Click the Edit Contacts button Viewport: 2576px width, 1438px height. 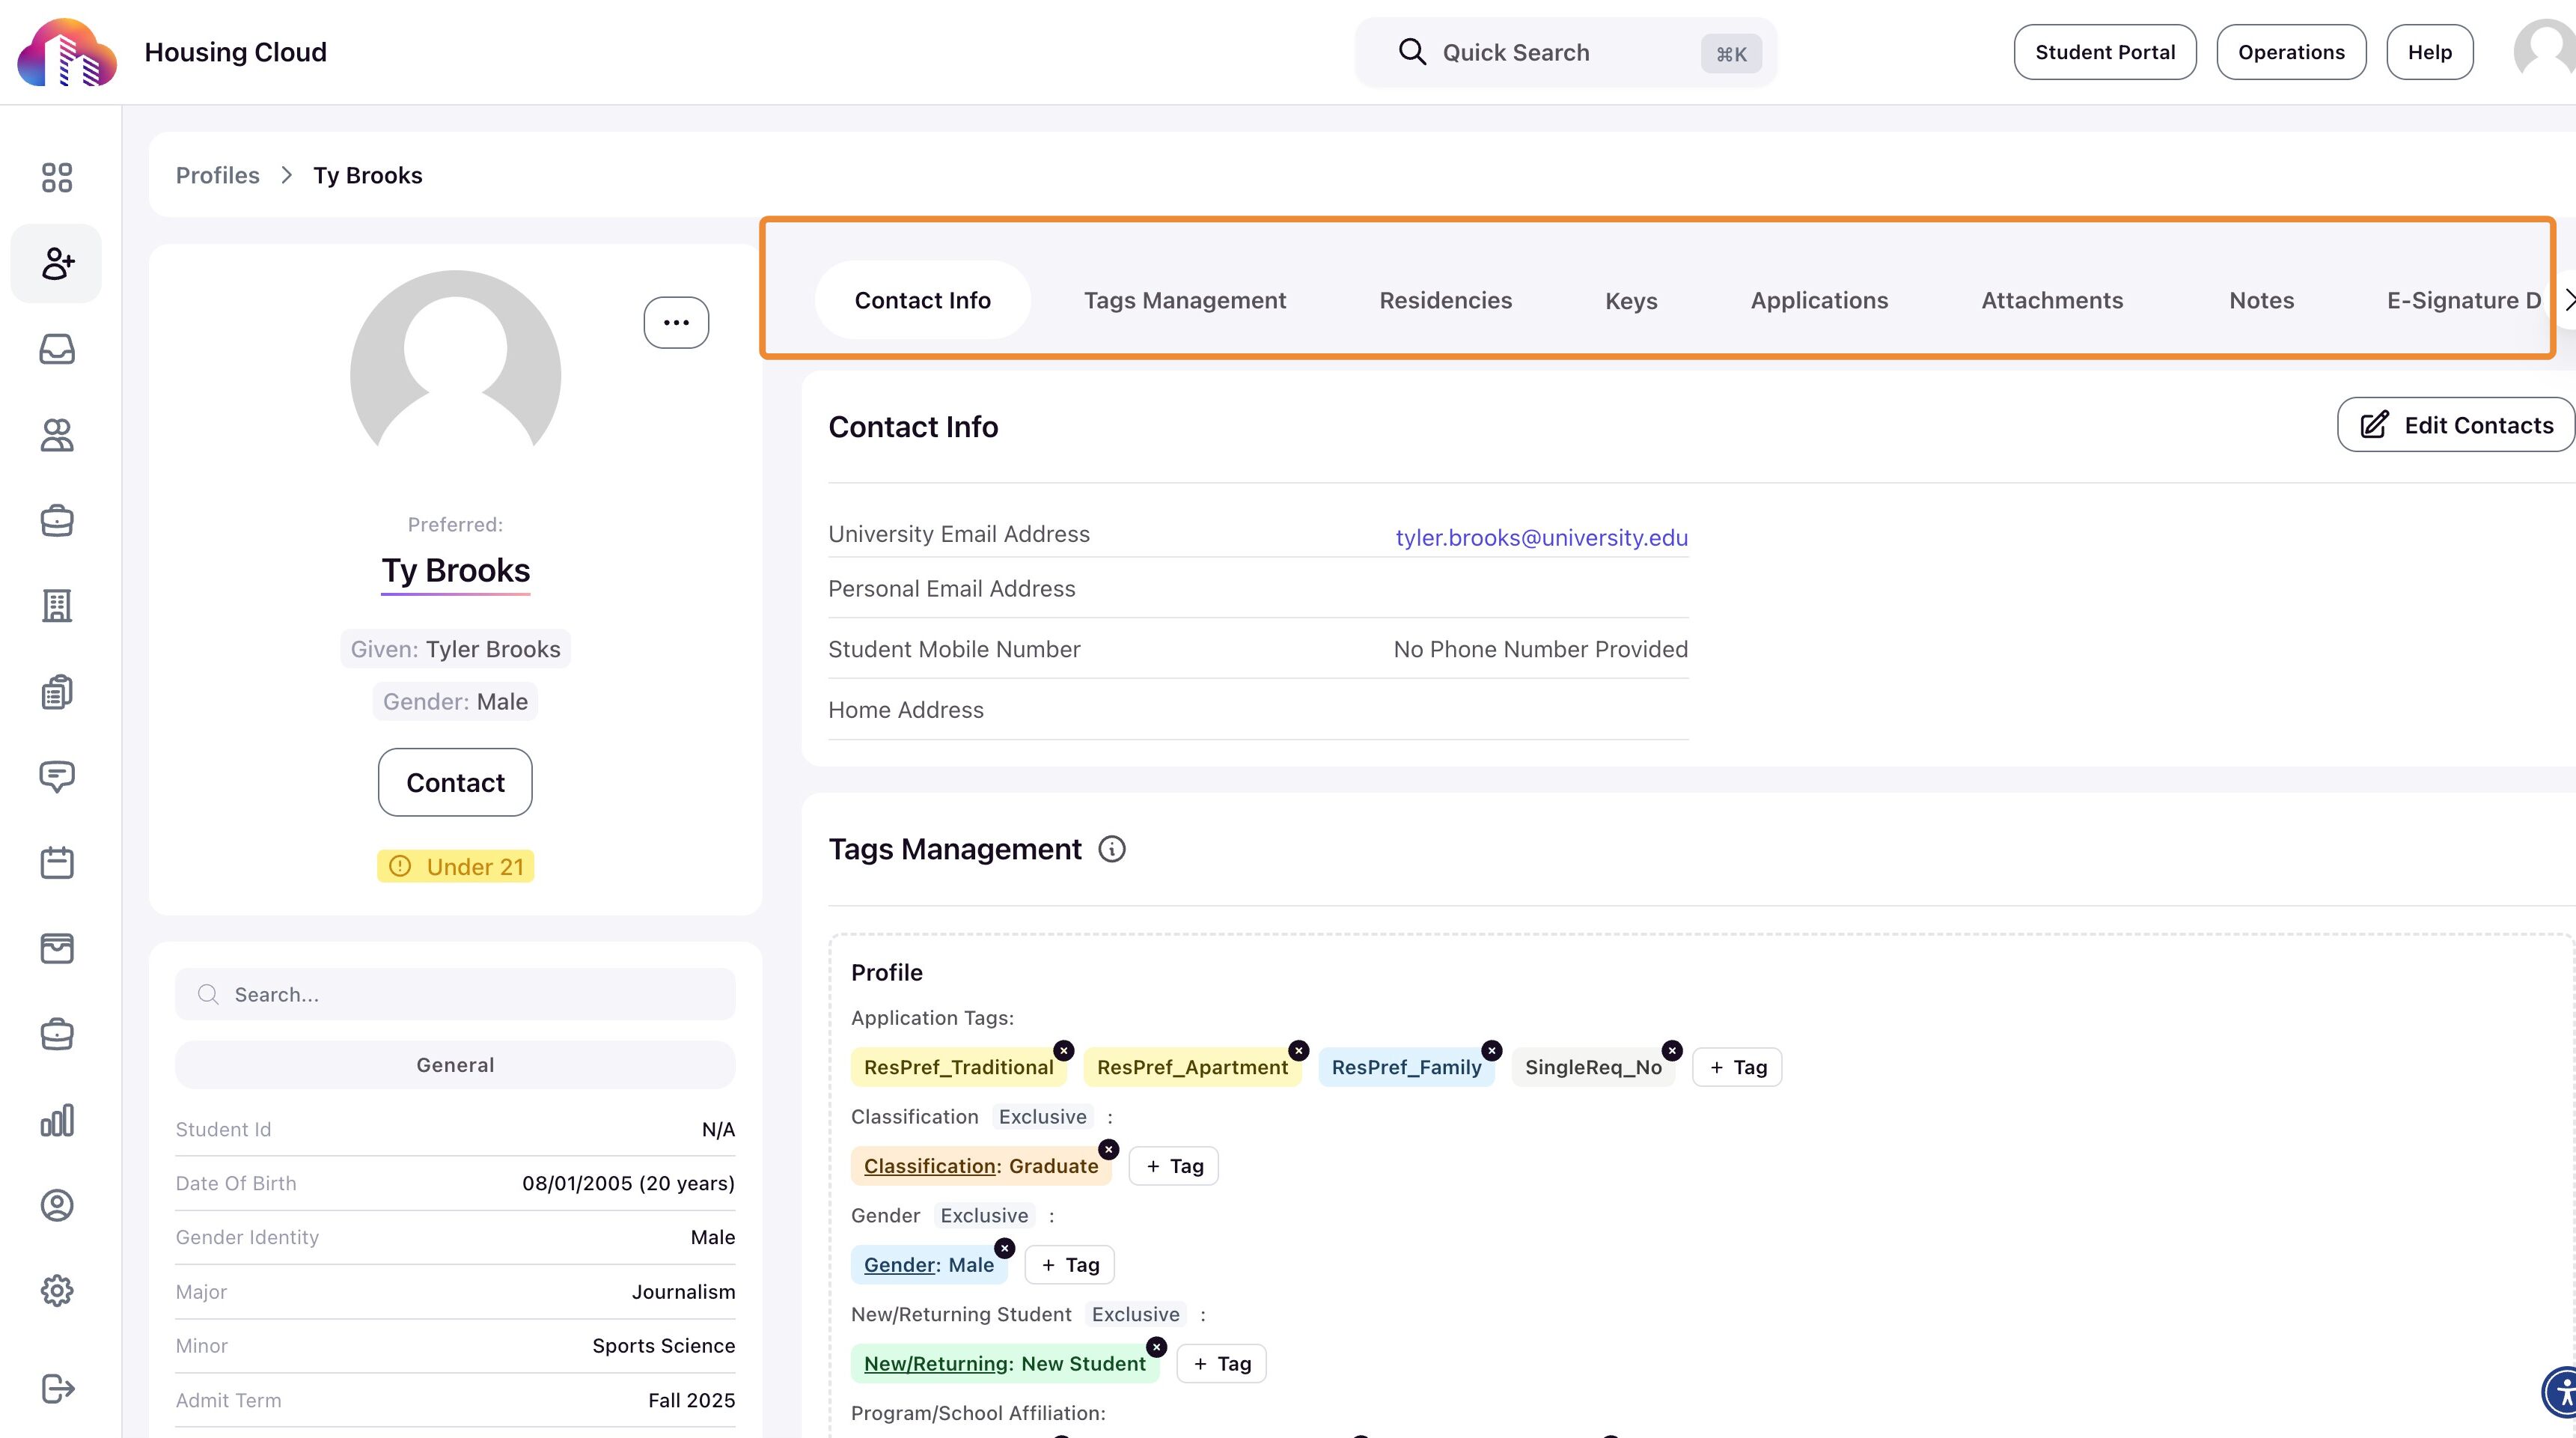click(x=2456, y=425)
